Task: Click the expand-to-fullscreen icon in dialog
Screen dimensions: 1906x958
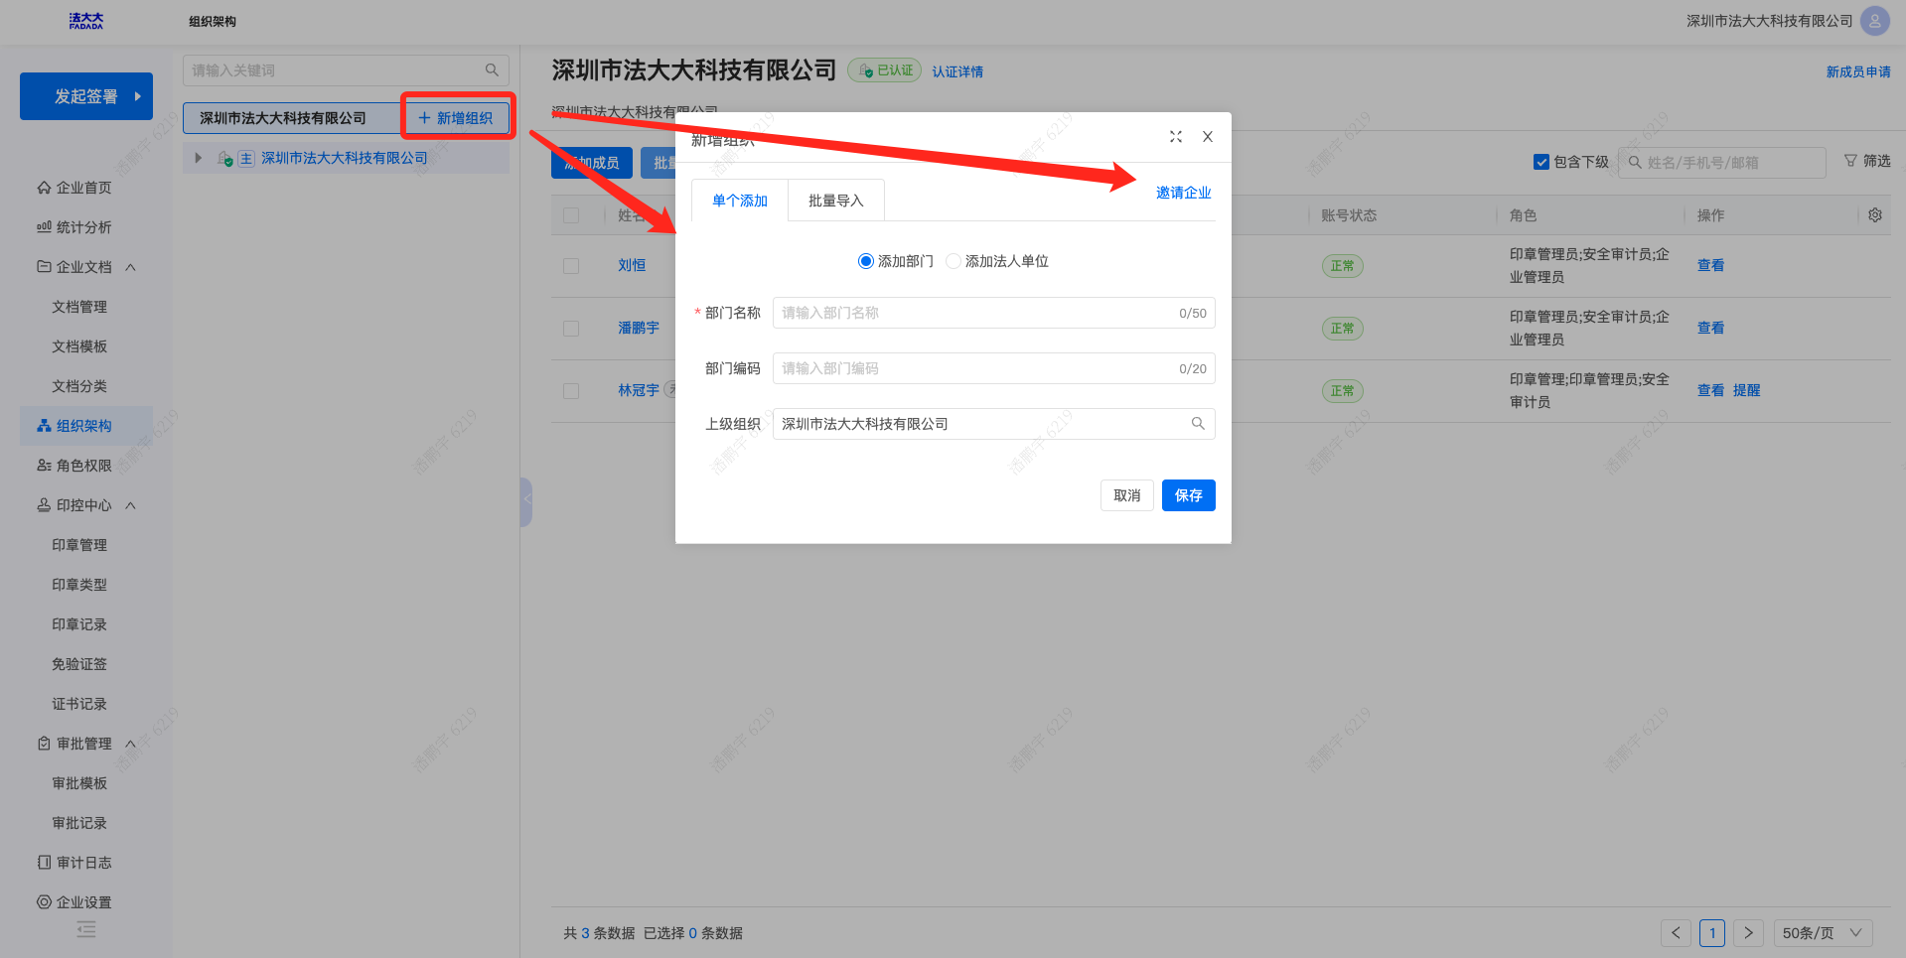Action: [1176, 137]
